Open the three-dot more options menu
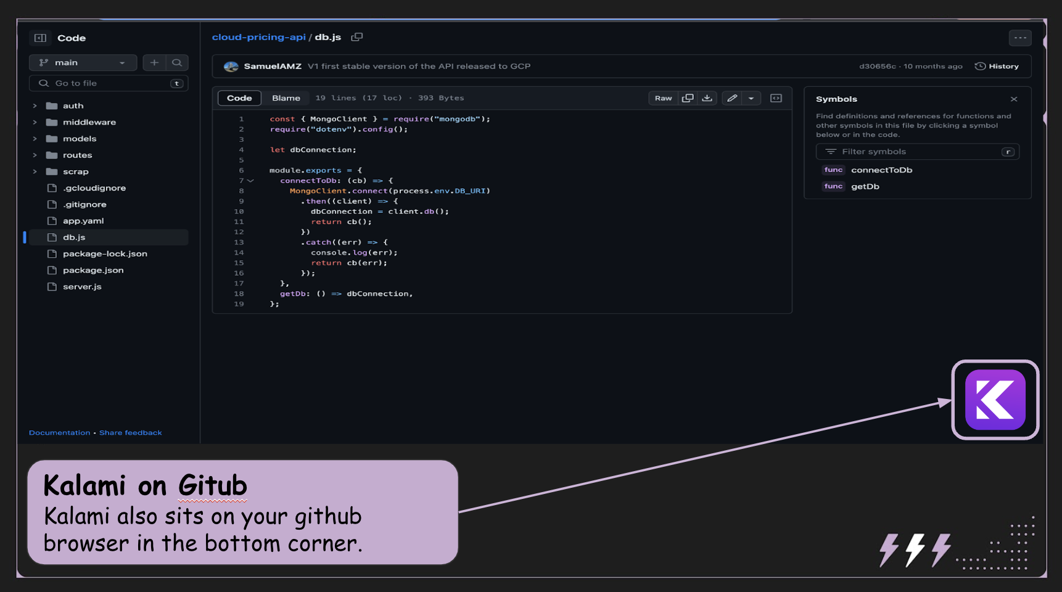This screenshot has width=1062, height=592. click(1020, 38)
